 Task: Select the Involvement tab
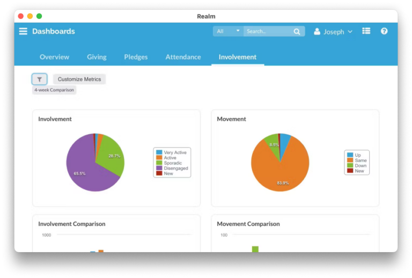[x=238, y=57]
